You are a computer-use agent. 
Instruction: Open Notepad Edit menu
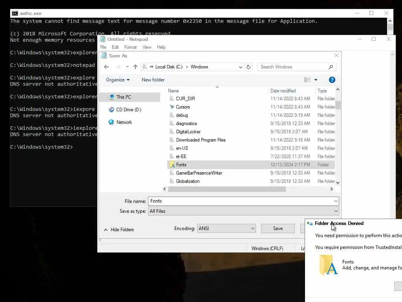coord(115,47)
